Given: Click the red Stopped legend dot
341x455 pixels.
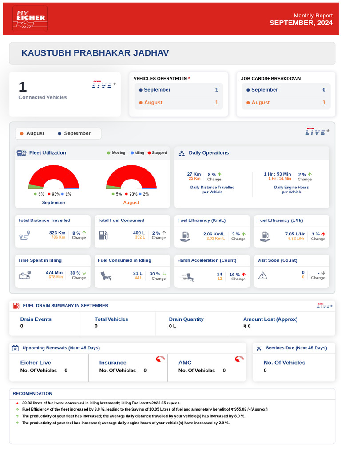Looking at the screenshot, I should point(149,153).
